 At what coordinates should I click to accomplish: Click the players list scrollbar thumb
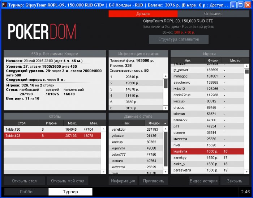(247, 71)
